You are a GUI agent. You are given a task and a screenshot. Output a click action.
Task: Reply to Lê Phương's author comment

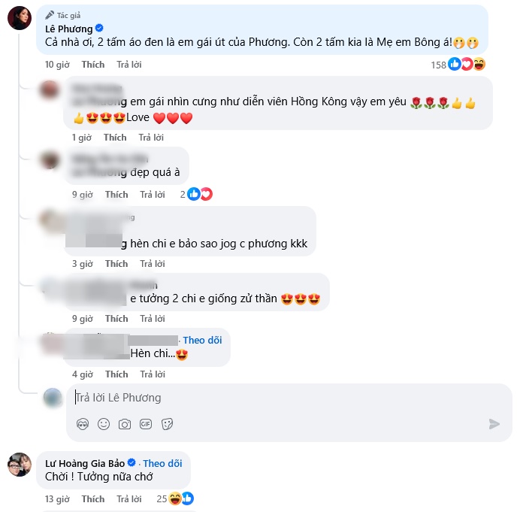[x=129, y=65]
